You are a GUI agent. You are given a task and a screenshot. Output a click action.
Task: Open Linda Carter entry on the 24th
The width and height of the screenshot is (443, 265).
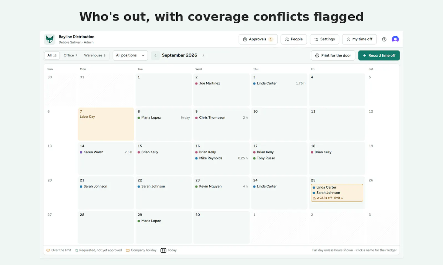tap(265, 187)
